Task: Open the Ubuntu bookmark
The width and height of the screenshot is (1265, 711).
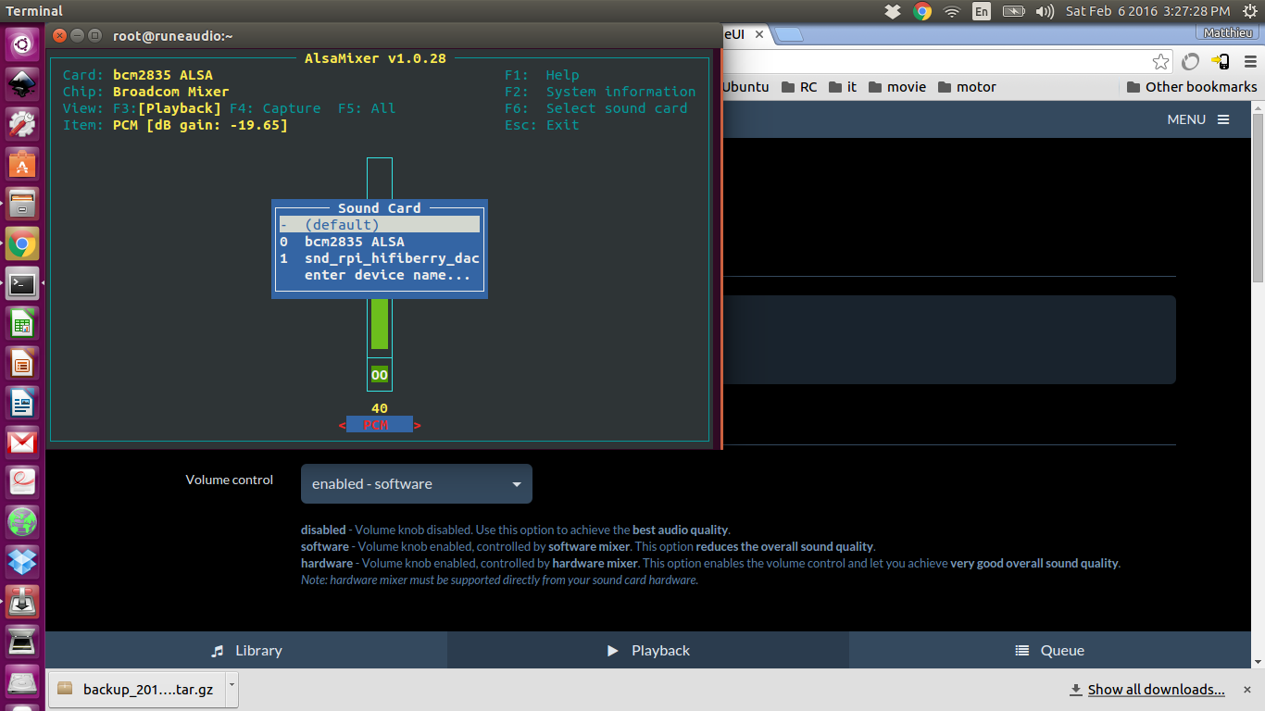Action: point(745,87)
